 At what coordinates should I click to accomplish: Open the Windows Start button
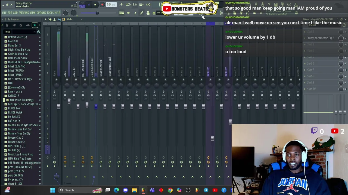tap(53, 190)
